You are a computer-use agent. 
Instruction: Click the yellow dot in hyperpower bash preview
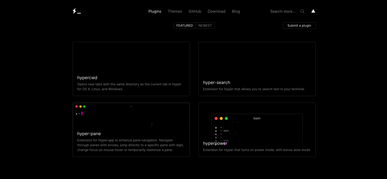pyautogui.click(x=221, y=118)
